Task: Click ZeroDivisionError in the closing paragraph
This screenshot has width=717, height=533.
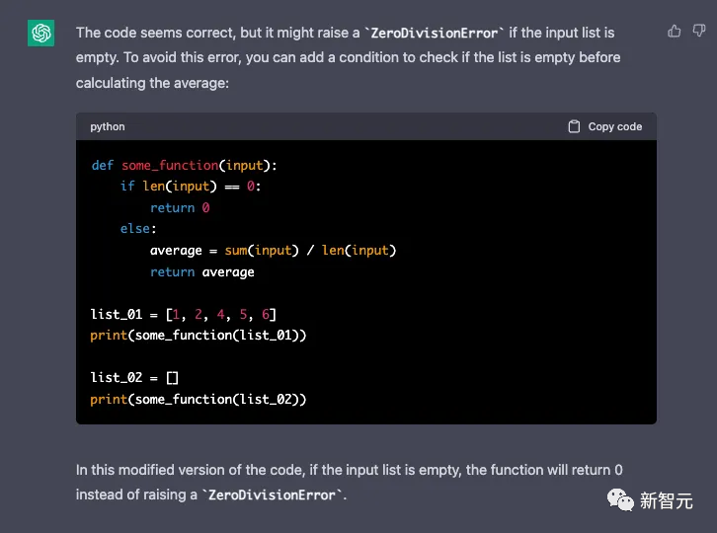Action: click(x=273, y=494)
